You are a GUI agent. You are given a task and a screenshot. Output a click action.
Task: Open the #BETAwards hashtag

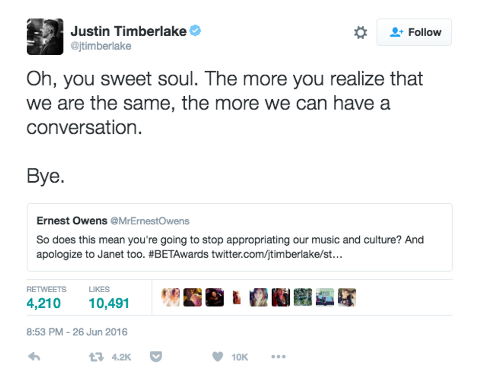click(180, 254)
